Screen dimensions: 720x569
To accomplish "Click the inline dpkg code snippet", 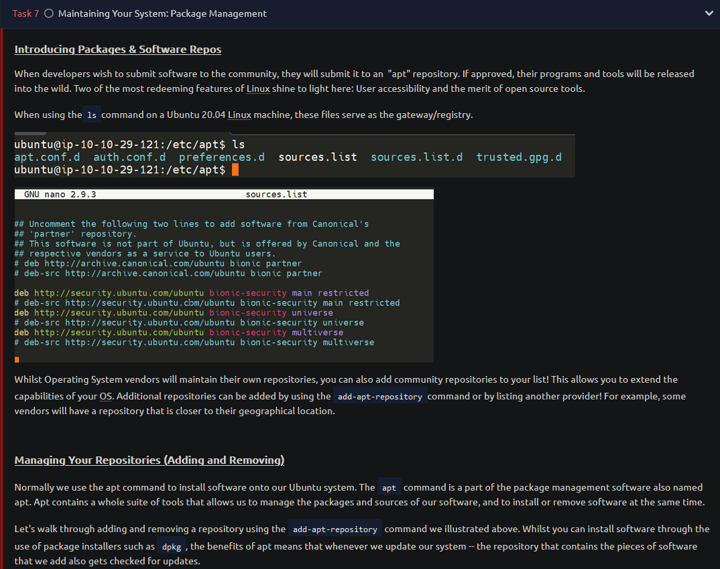I will pyautogui.click(x=171, y=546).
